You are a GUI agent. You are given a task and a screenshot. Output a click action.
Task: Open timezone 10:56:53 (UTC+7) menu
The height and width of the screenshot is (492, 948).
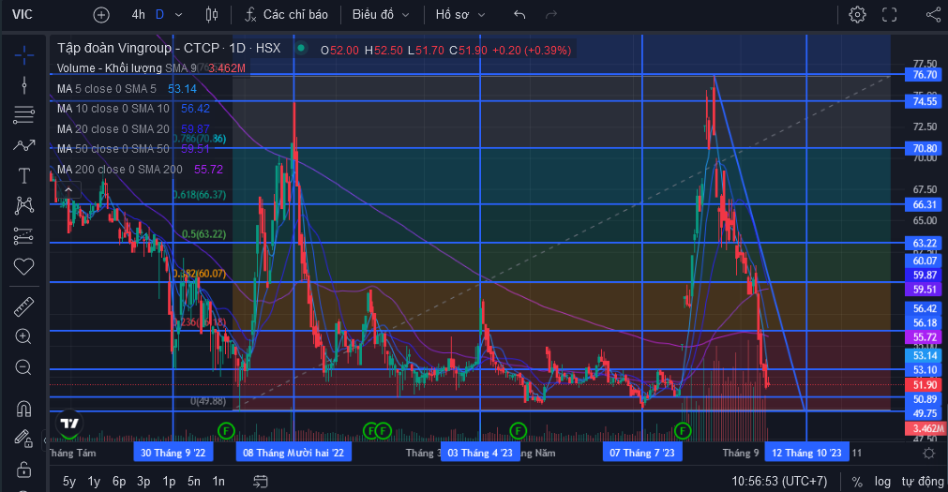click(779, 481)
